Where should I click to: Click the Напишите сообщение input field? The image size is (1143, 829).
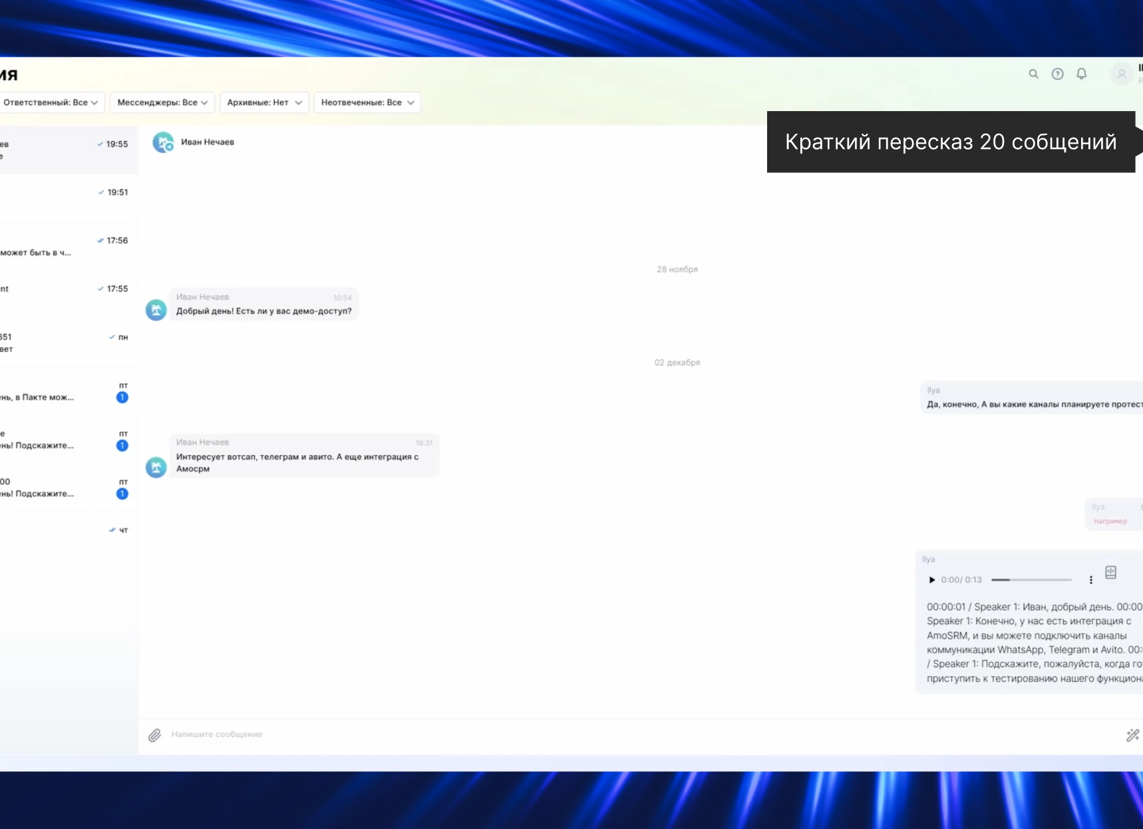pyautogui.click(x=639, y=735)
